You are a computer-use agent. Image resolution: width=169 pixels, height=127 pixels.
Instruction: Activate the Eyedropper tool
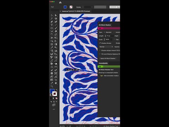pyautogui.click(x=52, y=48)
